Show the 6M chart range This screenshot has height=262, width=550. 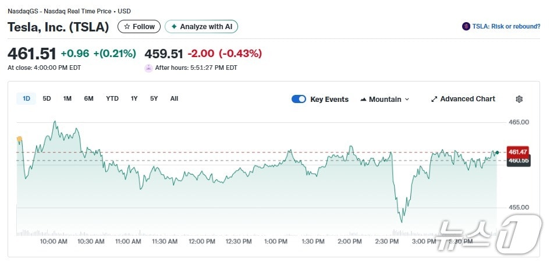click(x=88, y=98)
